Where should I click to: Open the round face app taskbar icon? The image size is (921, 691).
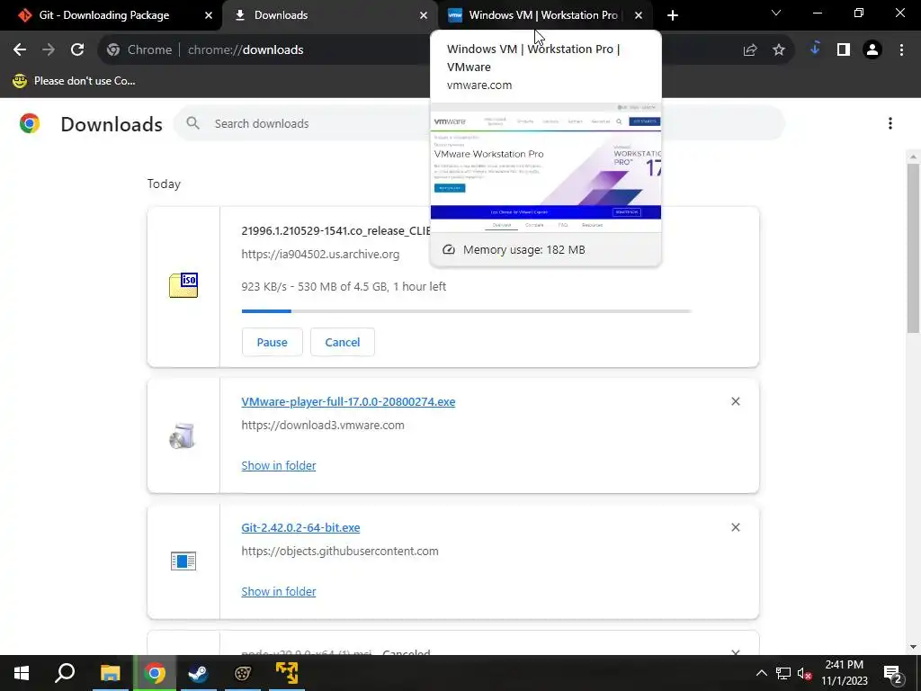click(x=243, y=673)
